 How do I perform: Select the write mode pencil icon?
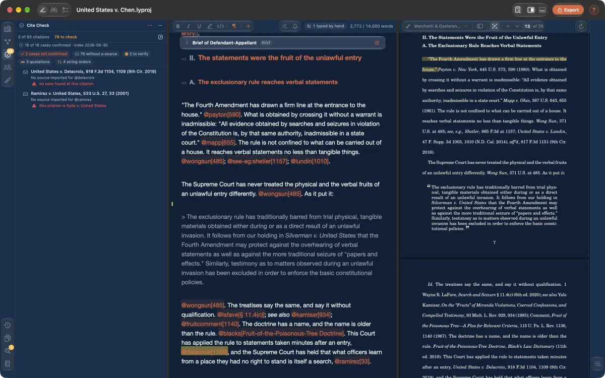43,10
